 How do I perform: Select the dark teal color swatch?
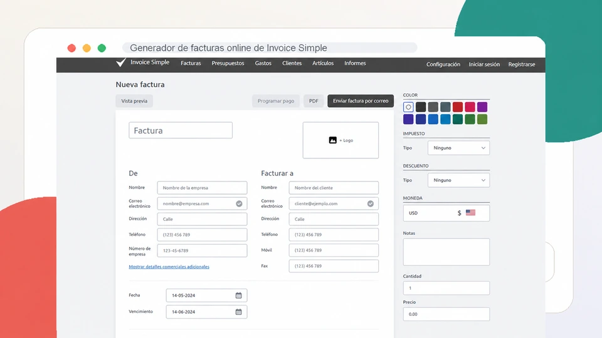(x=458, y=119)
